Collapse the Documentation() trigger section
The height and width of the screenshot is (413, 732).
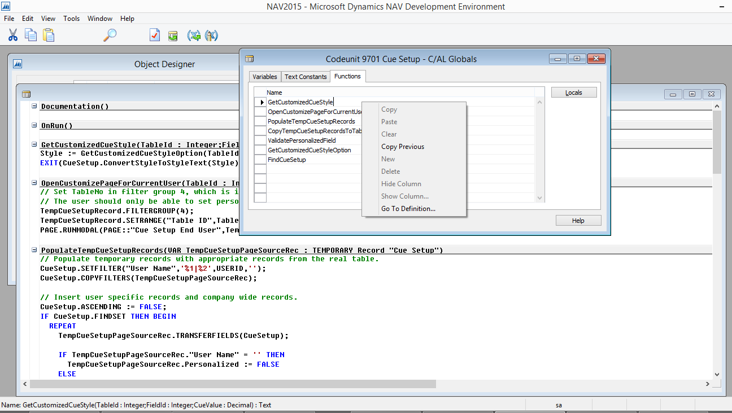[x=34, y=106]
